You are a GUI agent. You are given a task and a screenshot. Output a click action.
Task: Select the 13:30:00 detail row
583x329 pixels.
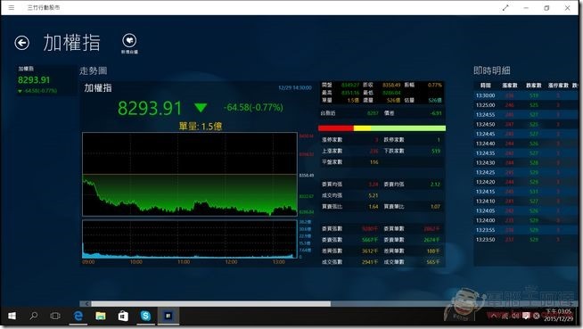point(526,95)
